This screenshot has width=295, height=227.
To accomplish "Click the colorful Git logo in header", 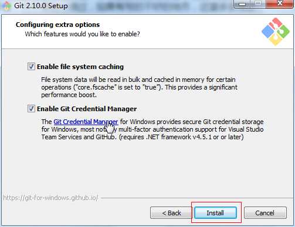I will click(x=276, y=32).
